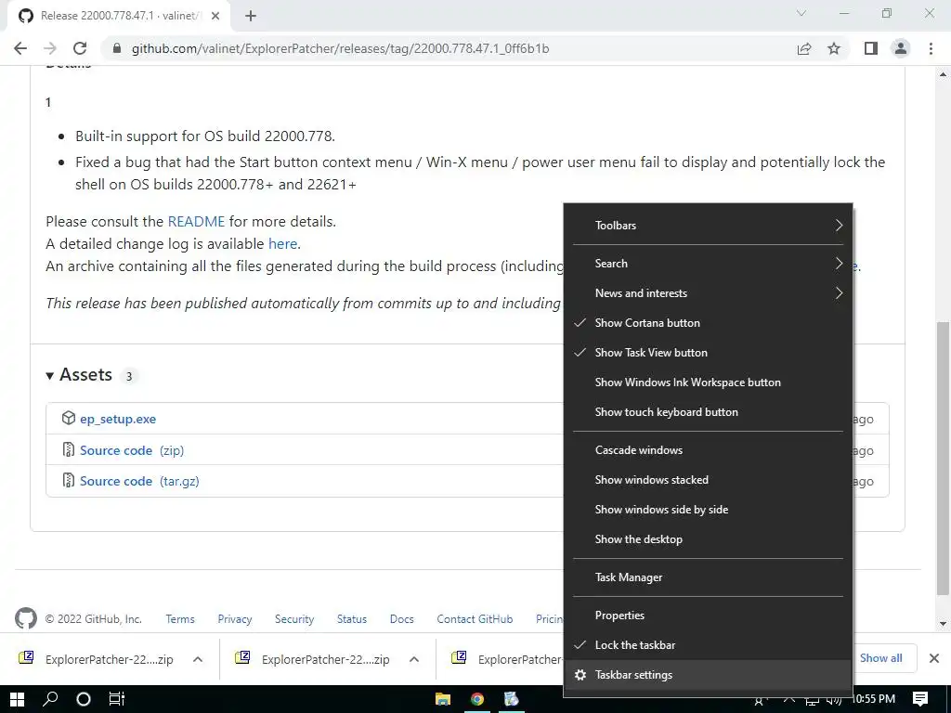Image resolution: width=951 pixels, height=713 pixels.
Task: Expand the News and interests submenu
Action: (708, 292)
